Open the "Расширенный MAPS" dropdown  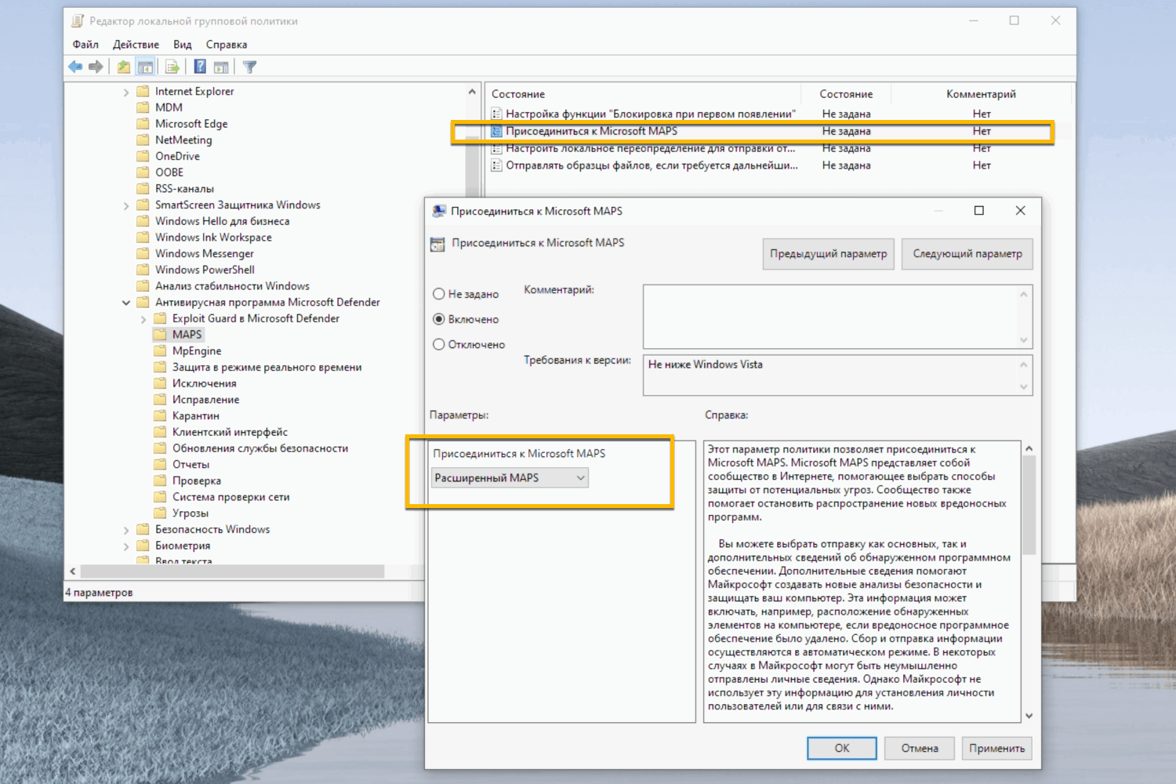point(510,477)
